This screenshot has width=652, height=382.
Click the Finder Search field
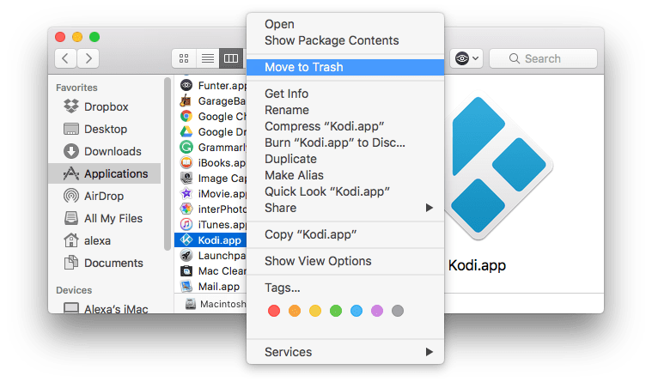(x=543, y=58)
